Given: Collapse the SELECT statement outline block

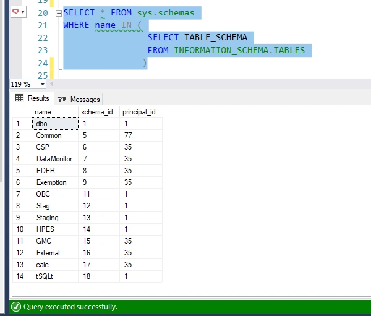Looking at the screenshot, I should click(59, 13).
